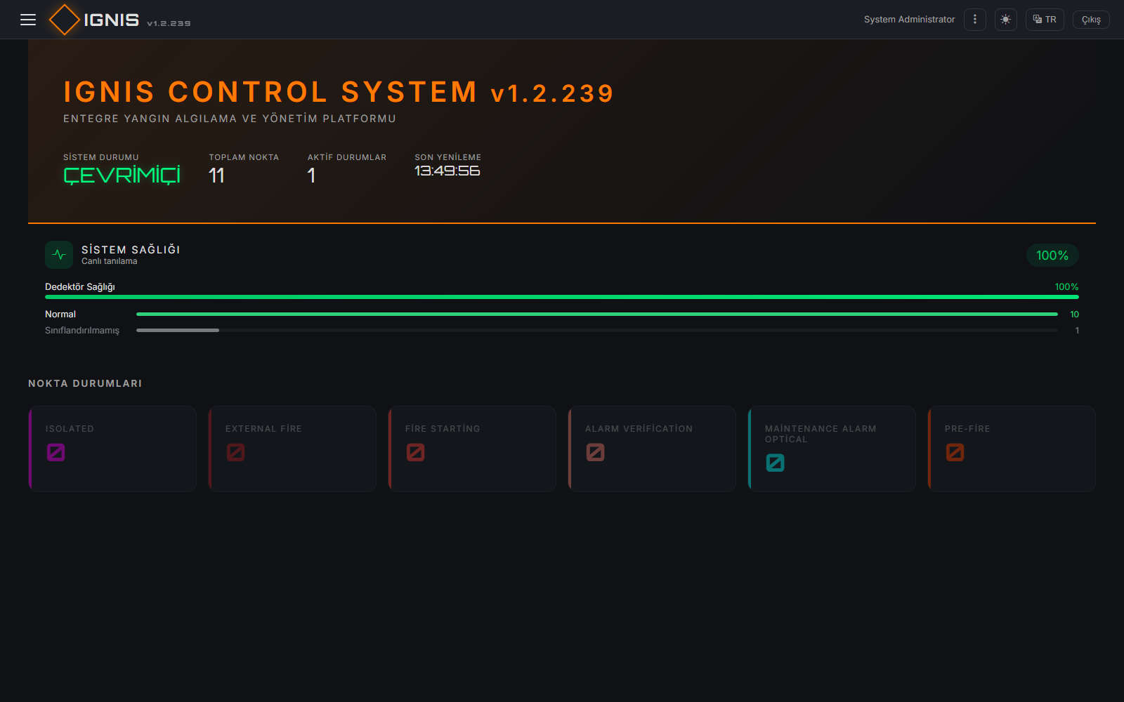Click the Sınıflandırılmamış gray bar
The height and width of the screenshot is (702, 1124).
tap(597, 330)
